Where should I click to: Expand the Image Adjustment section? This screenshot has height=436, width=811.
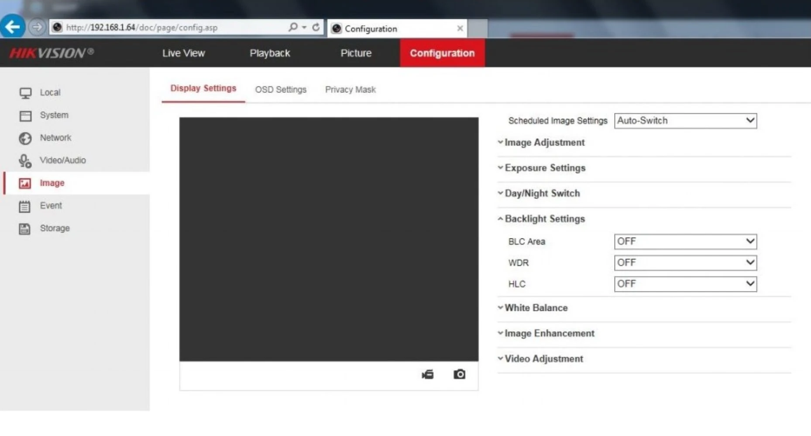[x=541, y=143]
